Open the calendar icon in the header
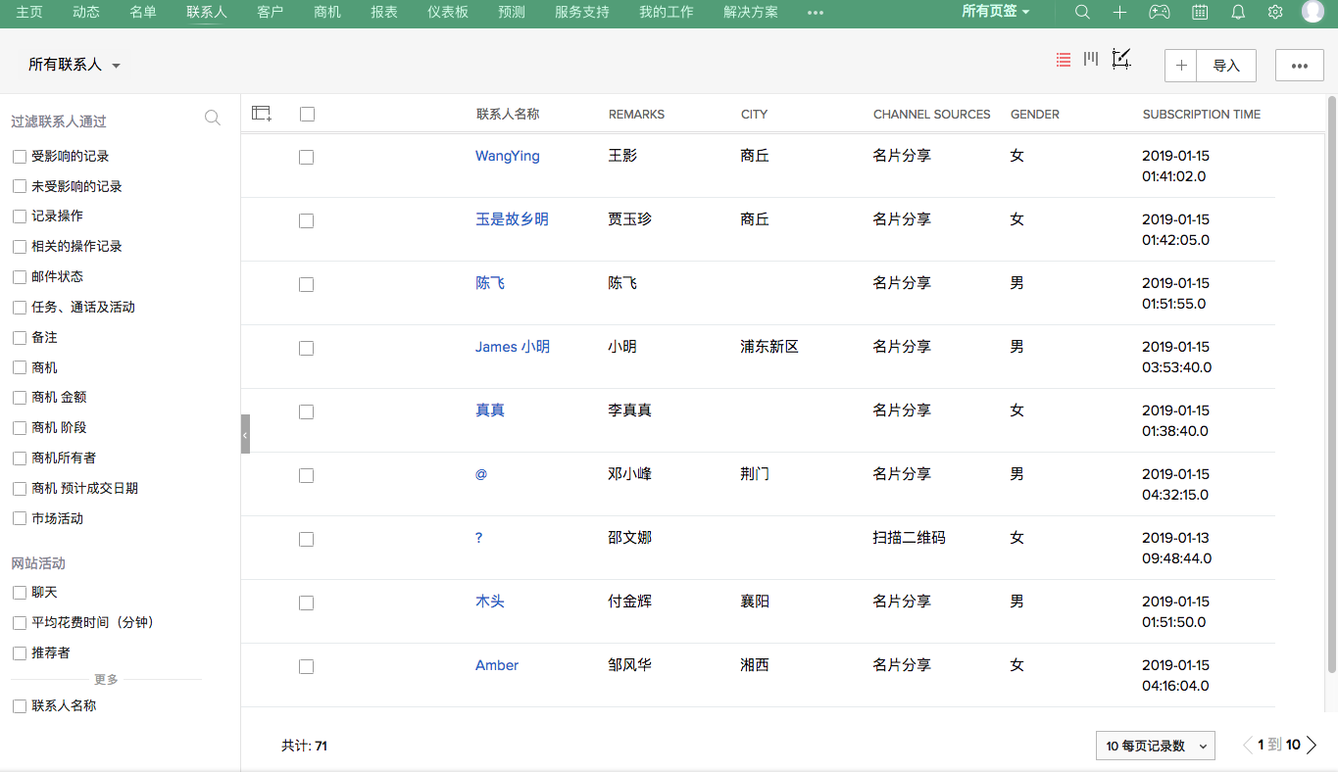This screenshot has height=772, width=1338. click(x=1198, y=13)
